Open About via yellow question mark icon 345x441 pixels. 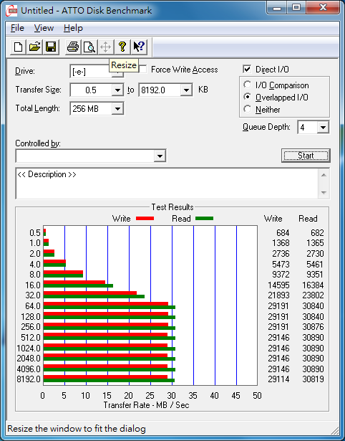122,47
